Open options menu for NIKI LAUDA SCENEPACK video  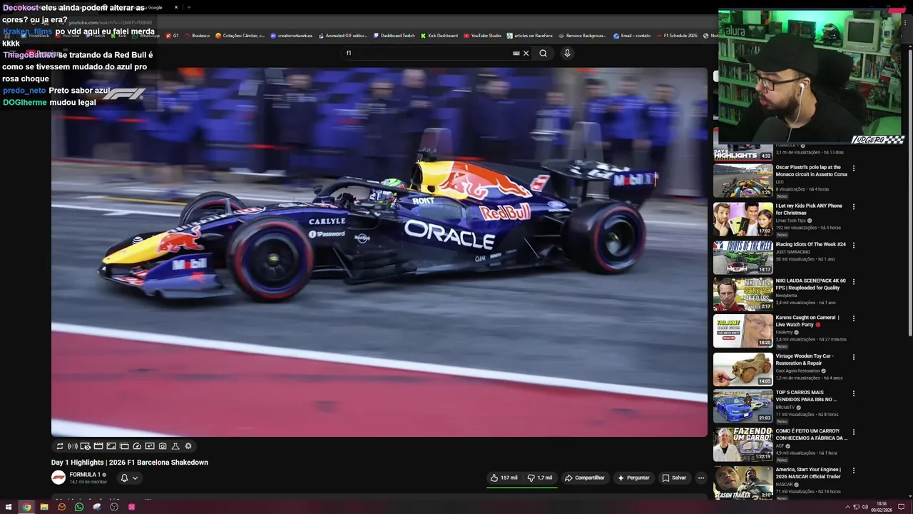click(x=854, y=282)
